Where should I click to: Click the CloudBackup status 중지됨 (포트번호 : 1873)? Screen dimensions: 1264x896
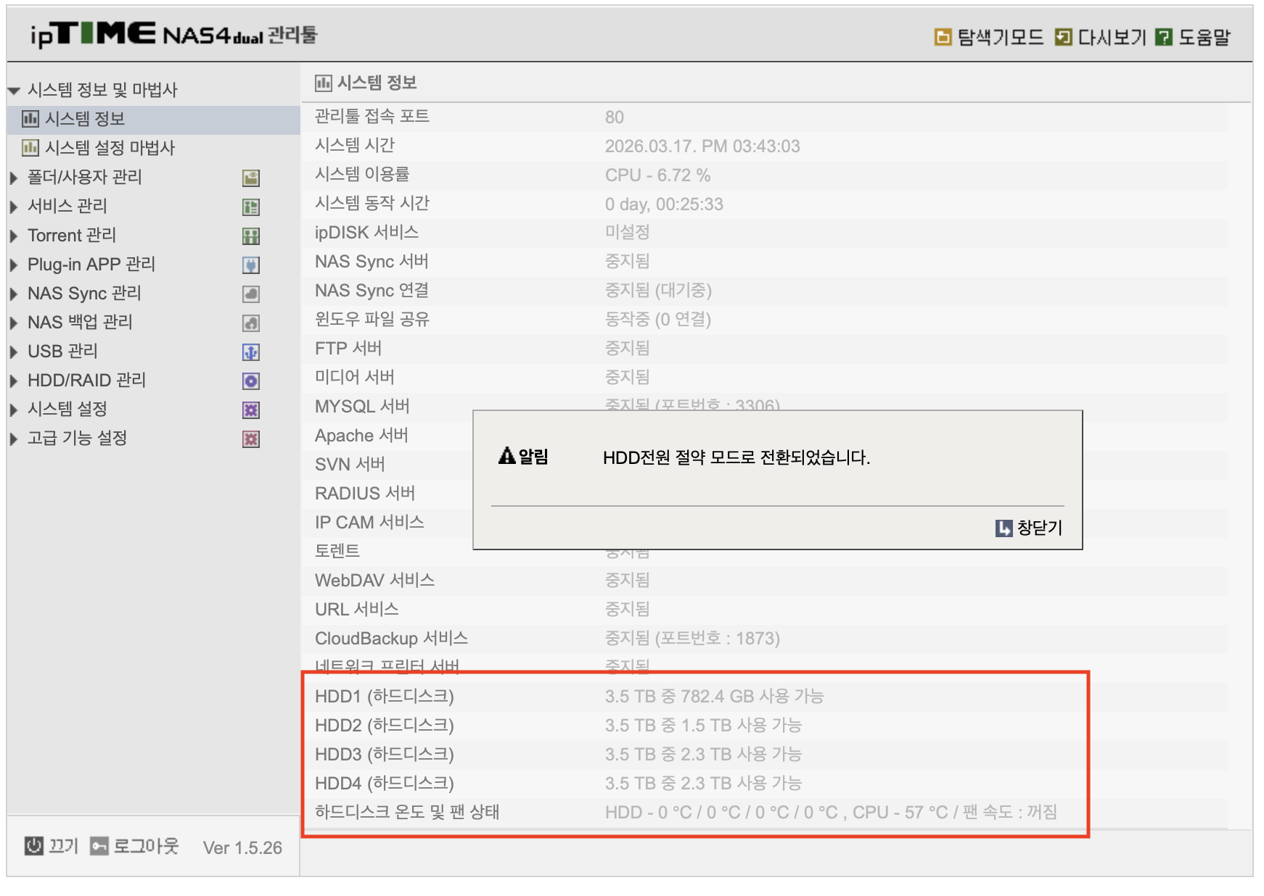tap(692, 639)
